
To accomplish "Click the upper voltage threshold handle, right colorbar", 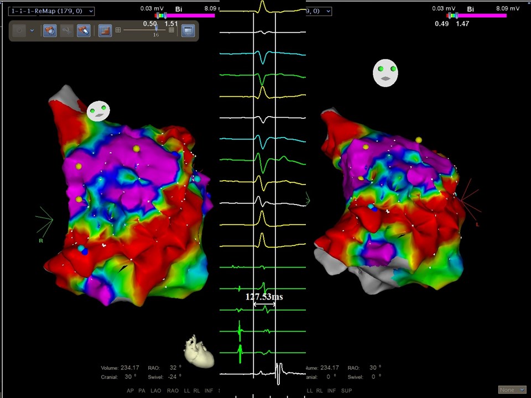I will click(457, 15).
